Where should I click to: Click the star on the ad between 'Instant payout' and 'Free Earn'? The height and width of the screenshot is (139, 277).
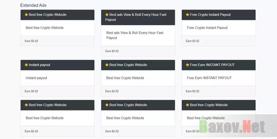click(107, 65)
